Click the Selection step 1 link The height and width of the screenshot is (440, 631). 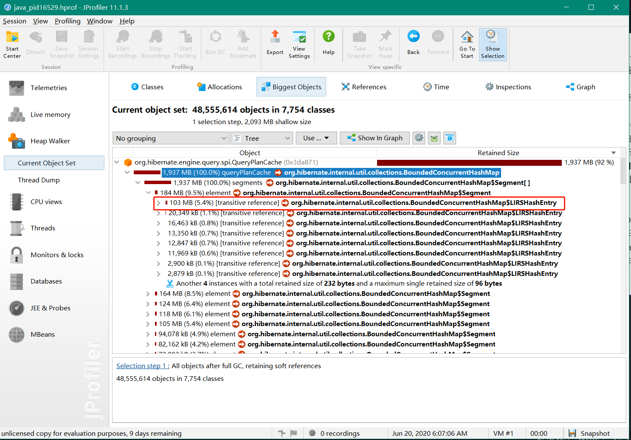tap(142, 366)
